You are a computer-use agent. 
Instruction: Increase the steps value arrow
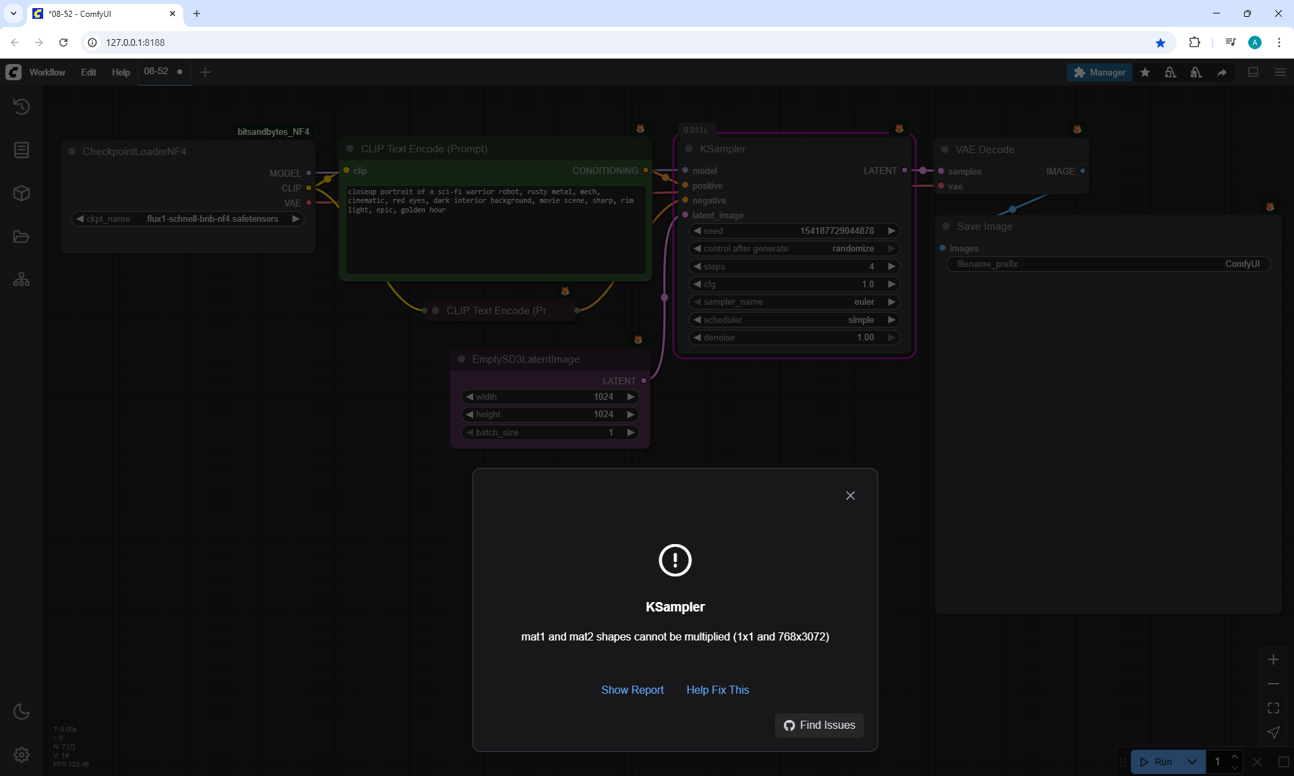pyautogui.click(x=892, y=266)
